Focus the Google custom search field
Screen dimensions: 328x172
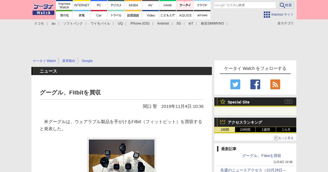click(x=245, y=5)
